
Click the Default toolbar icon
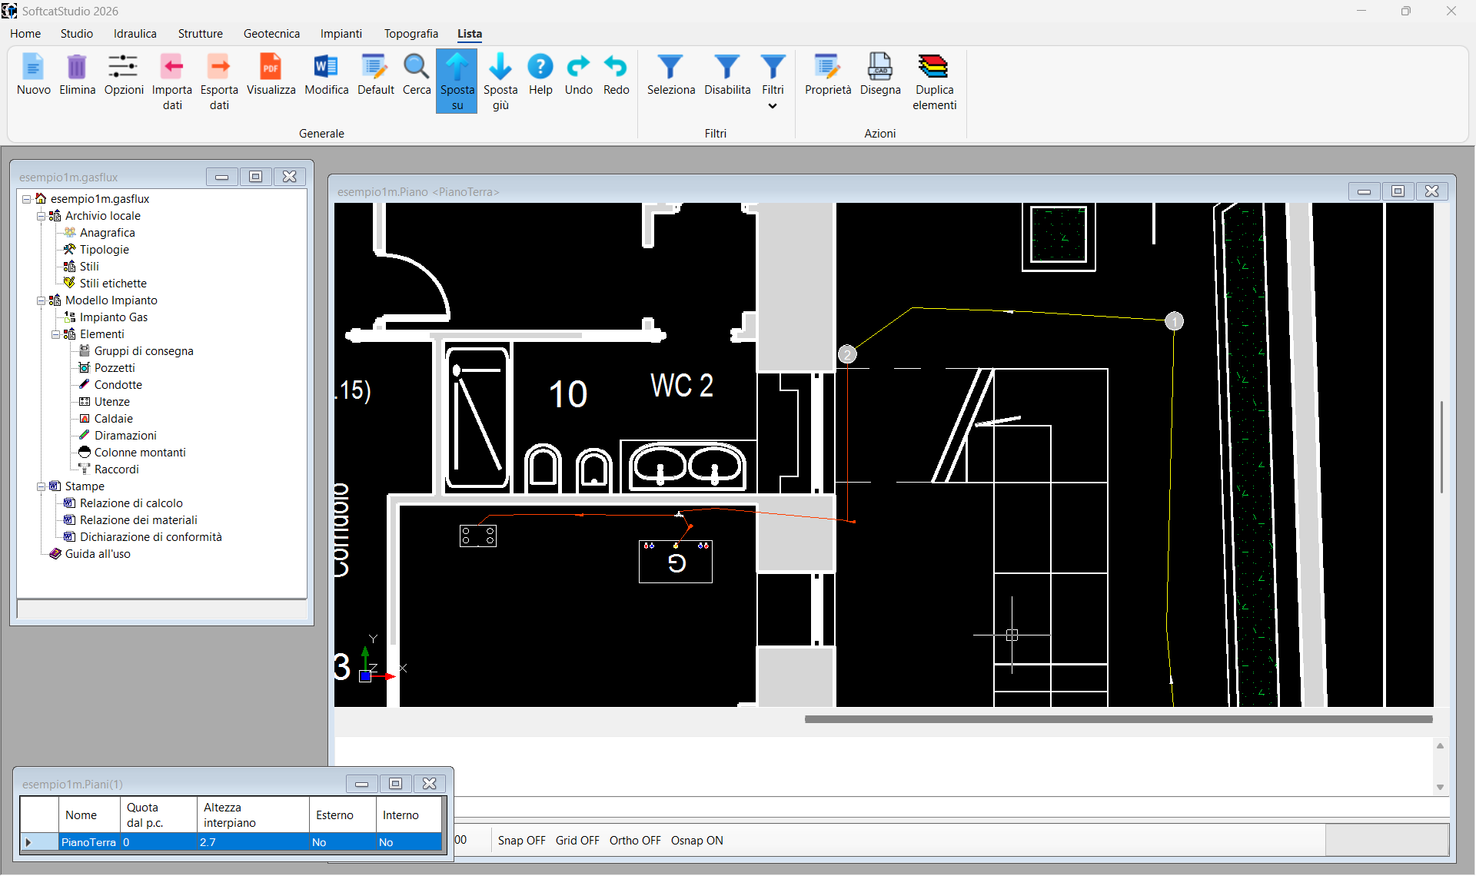(375, 67)
